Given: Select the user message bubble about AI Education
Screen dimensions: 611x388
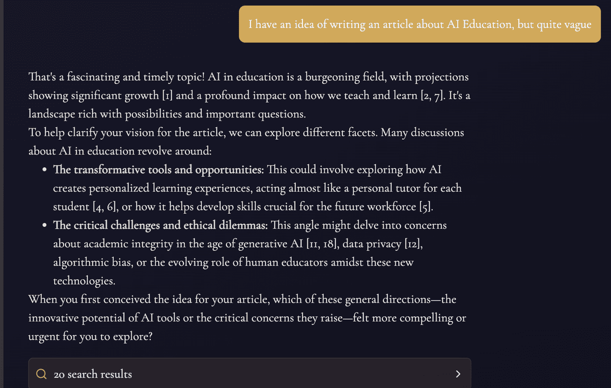Looking at the screenshot, I should pyautogui.click(x=420, y=24).
